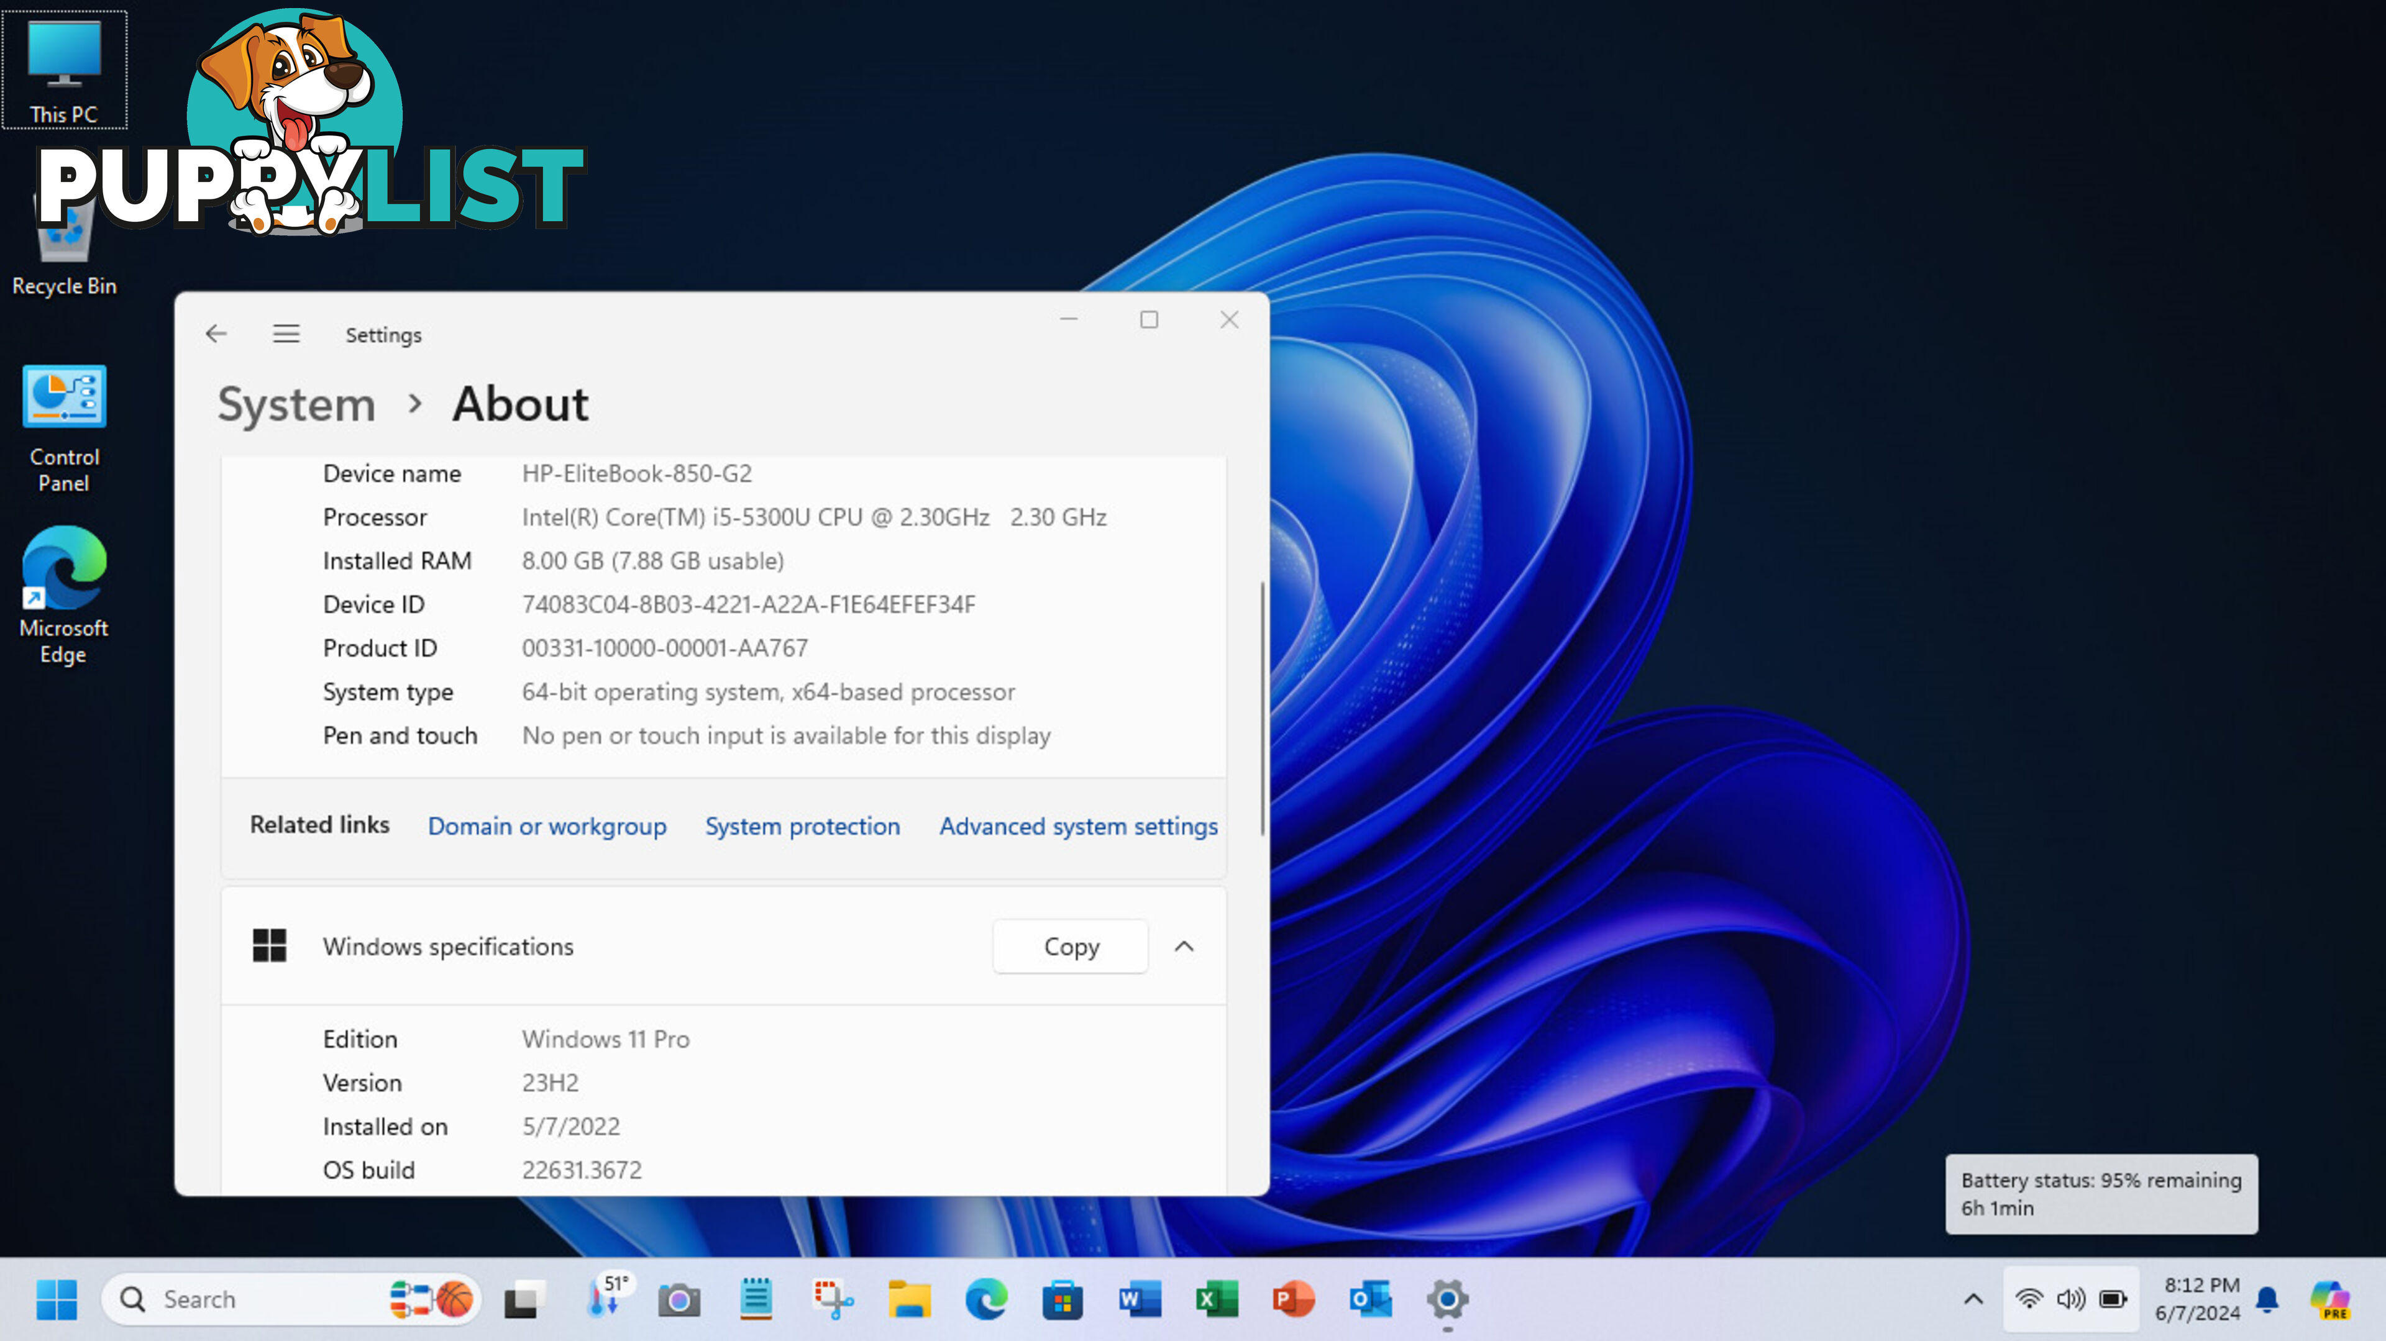
Task: Launch PowerPoint from the taskbar
Action: [x=1293, y=1299]
